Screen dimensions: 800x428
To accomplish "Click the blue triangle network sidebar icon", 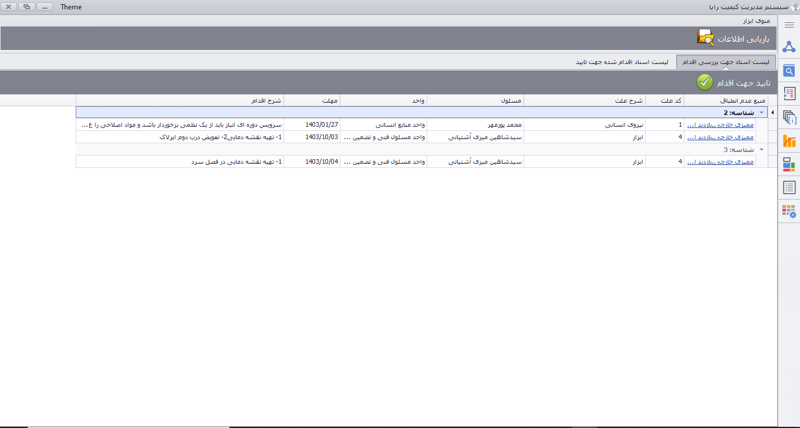I will [x=789, y=48].
